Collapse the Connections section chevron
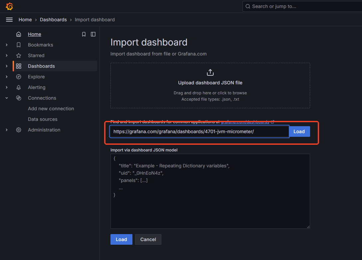The width and height of the screenshot is (362, 260). 7,98
